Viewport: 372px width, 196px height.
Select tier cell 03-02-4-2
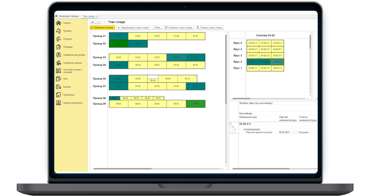(265, 49)
